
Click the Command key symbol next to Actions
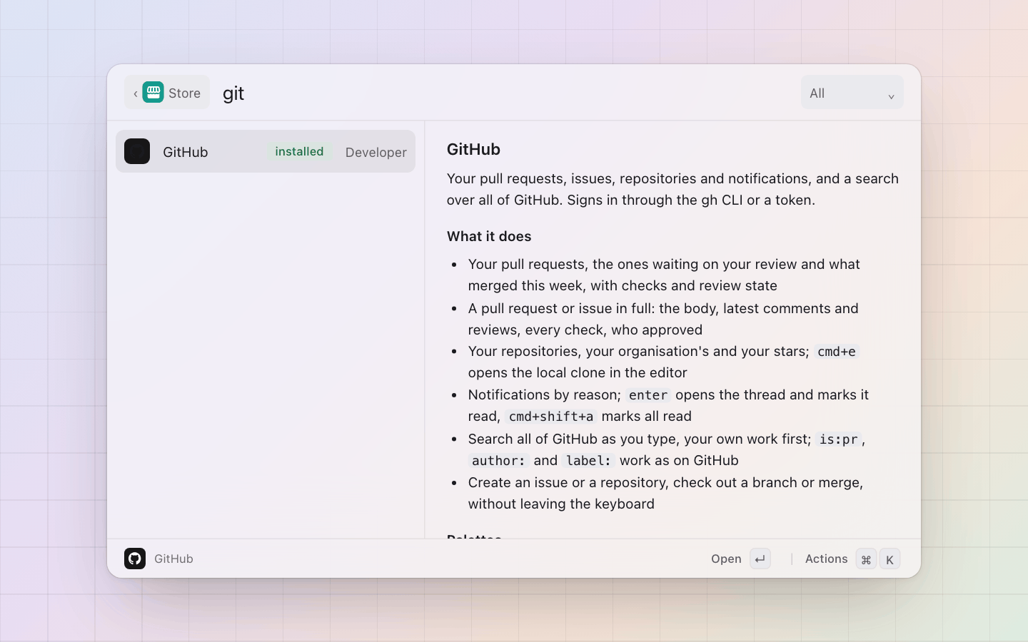tap(866, 559)
